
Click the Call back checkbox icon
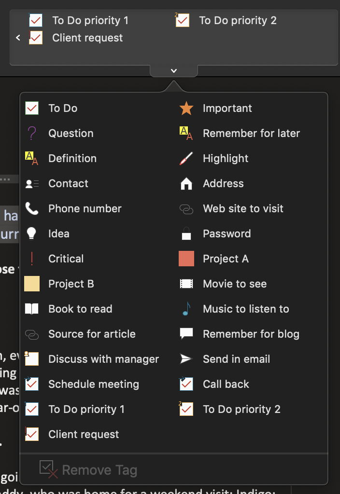186,384
